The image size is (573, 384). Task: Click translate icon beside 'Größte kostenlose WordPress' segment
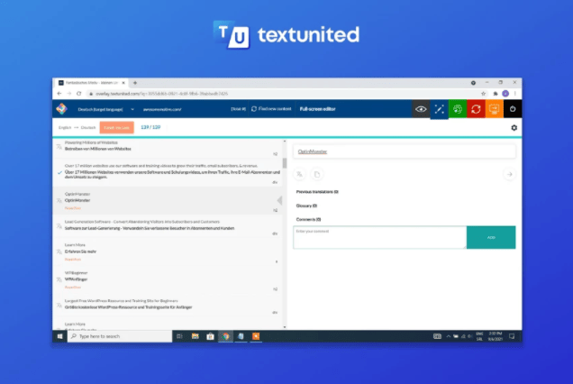pyautogui.click(x=59, y=305)
